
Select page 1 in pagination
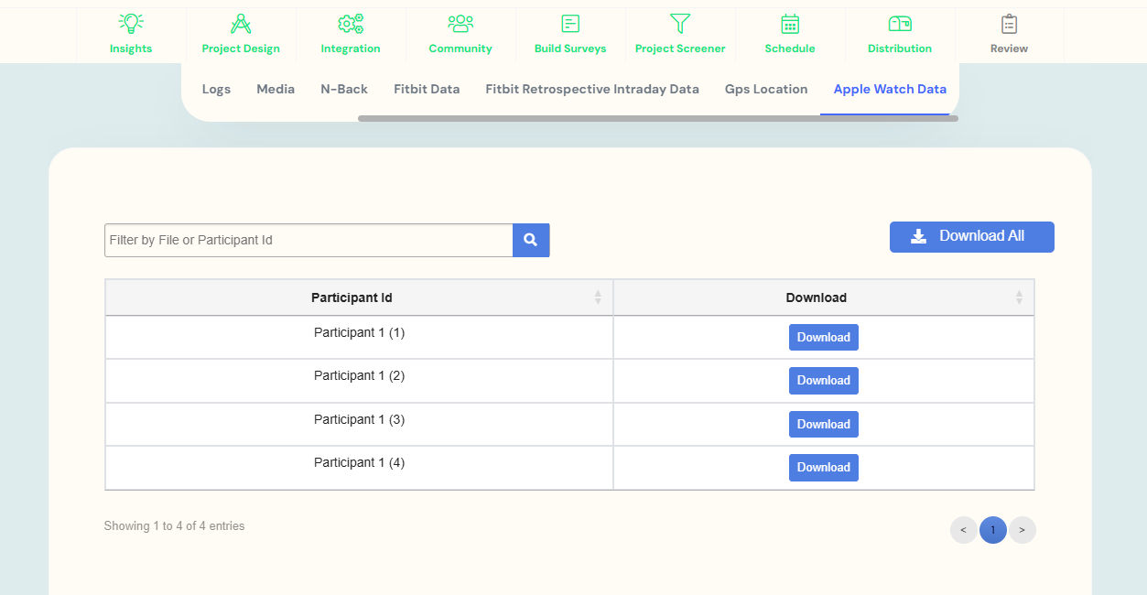tap(993, 530)
